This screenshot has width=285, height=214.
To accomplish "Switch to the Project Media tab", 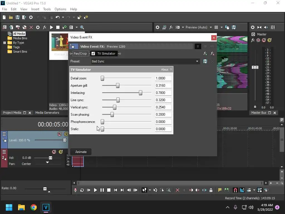I will pyautogui.click(x=12, y=113).
